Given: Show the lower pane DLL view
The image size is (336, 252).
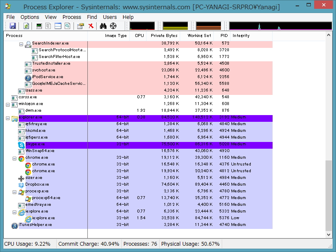Looking at the screenshot, I should click(x=58, y=26).
